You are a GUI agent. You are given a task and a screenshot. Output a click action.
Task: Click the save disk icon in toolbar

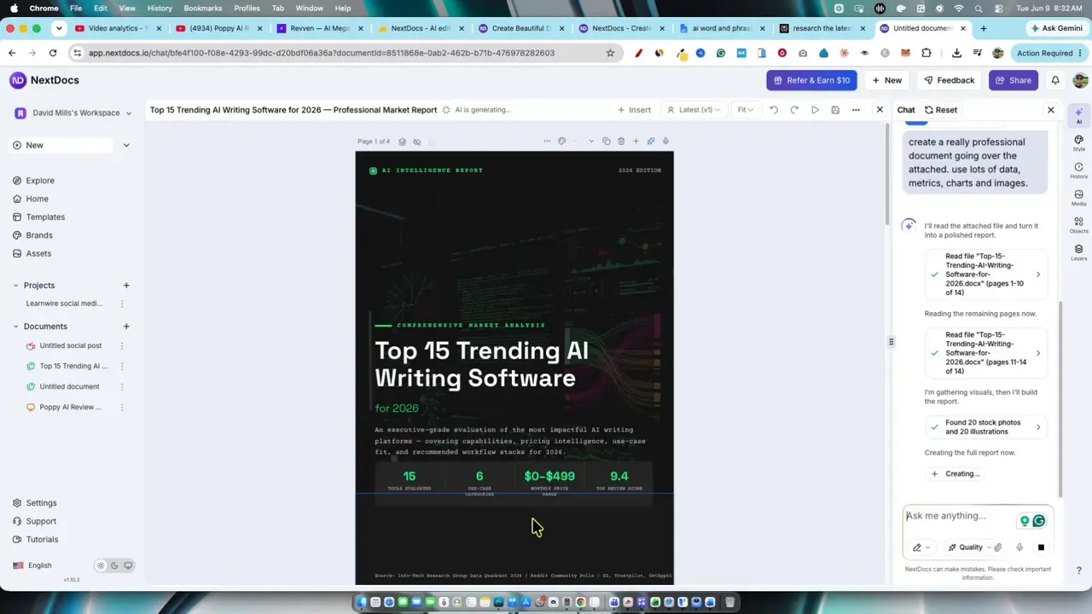click(x=835, y=110)
